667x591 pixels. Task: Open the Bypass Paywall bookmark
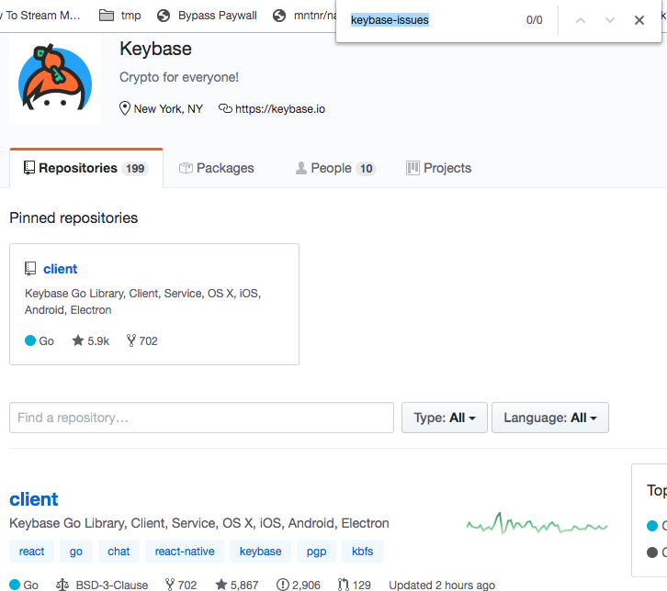207,16
